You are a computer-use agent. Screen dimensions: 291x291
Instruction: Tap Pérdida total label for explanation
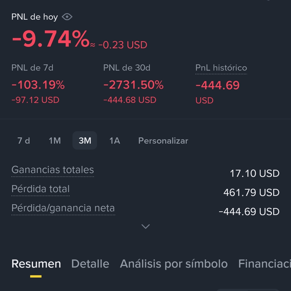40,189
